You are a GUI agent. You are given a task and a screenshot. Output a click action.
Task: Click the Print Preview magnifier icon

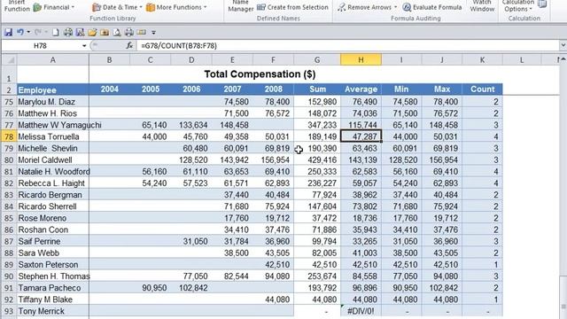click(117, 33)
